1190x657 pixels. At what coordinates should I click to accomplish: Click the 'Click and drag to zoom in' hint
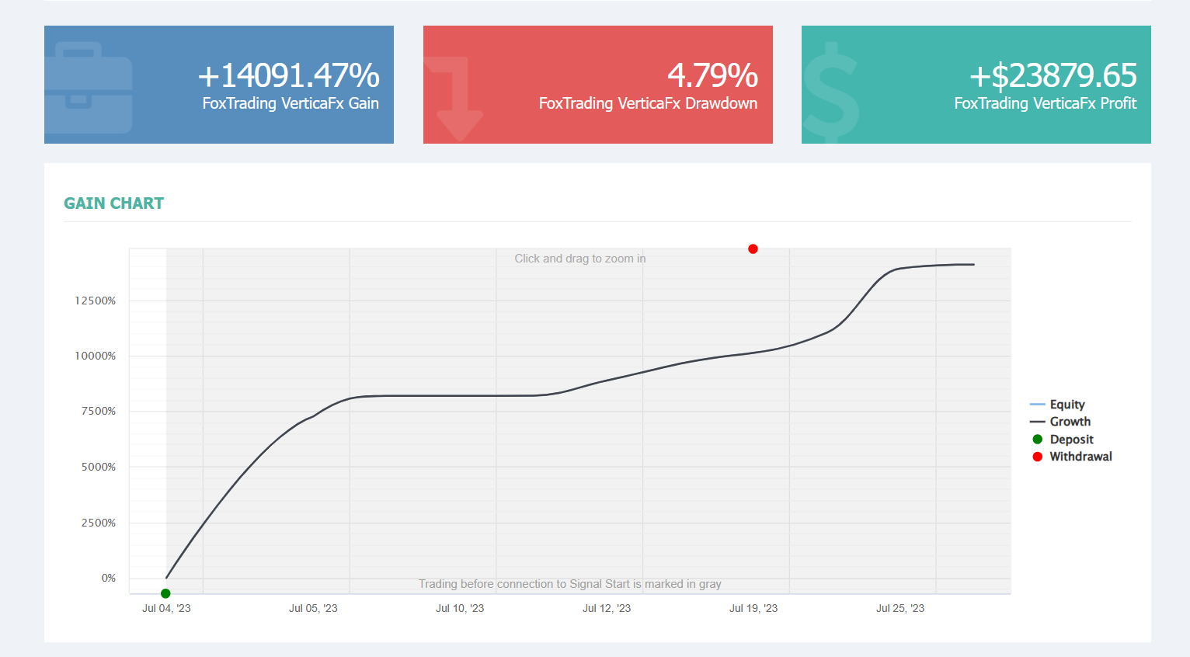click(580, 259)
